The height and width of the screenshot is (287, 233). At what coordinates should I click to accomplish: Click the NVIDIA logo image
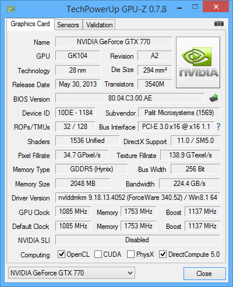click(x=198, y=62)
